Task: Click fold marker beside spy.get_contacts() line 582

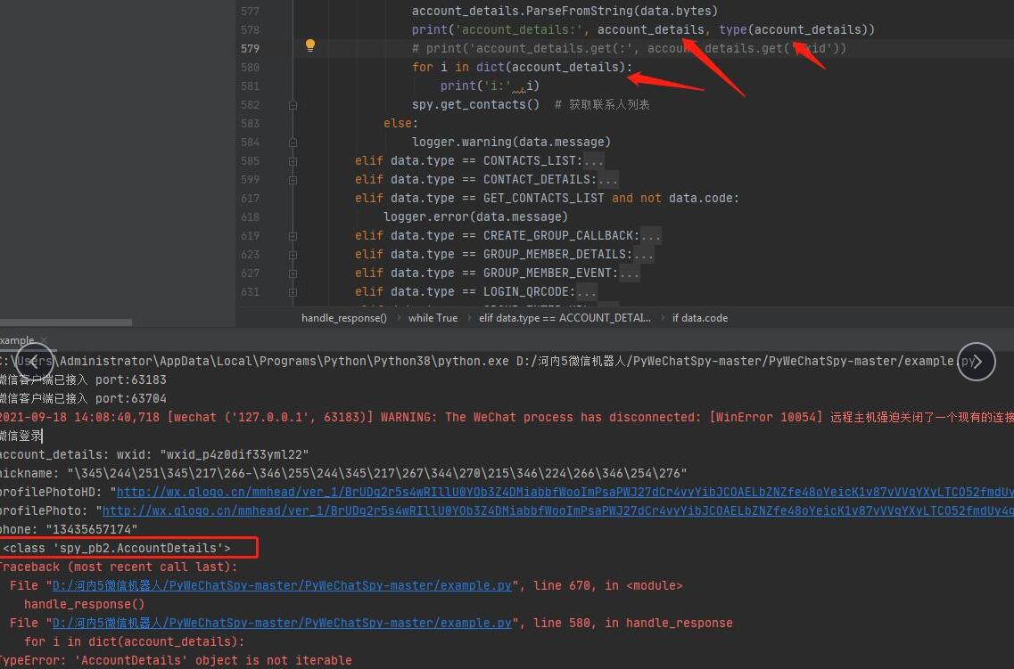Action: pyautogui.click(x=293, y=104)
